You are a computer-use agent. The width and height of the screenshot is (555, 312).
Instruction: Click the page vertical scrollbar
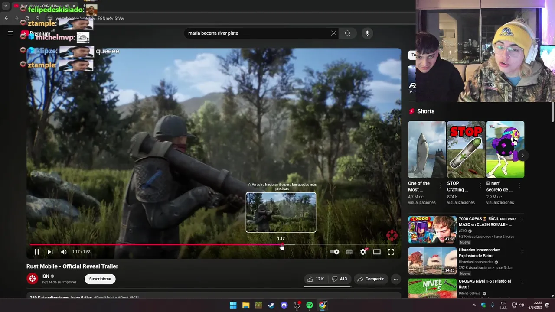tap(553, 113)
